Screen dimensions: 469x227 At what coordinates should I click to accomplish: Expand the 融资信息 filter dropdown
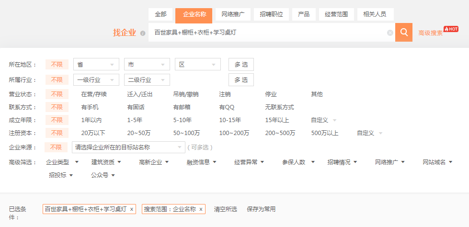coord(201,162)
